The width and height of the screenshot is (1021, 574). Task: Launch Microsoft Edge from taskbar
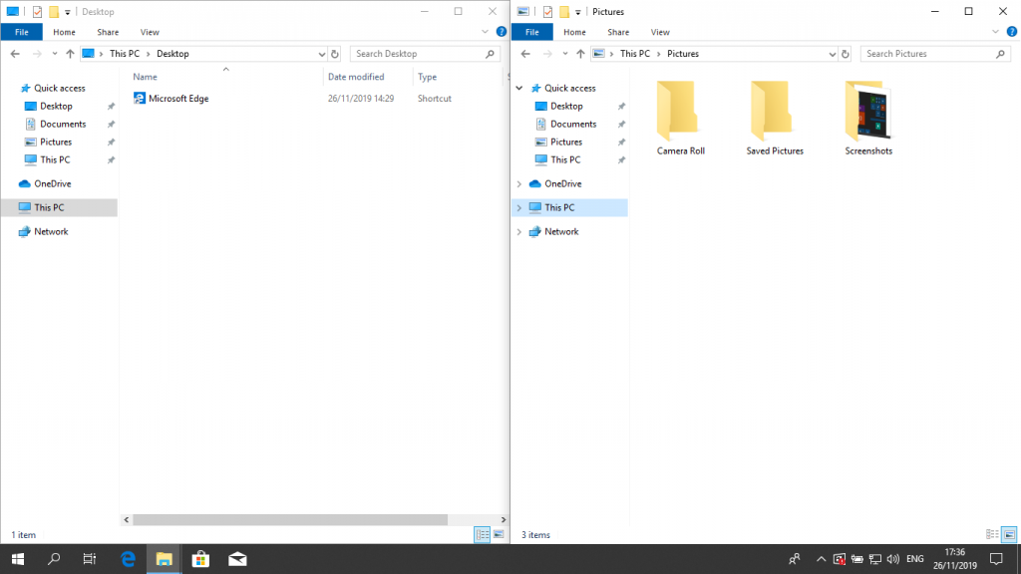click(x=128, y=559)
